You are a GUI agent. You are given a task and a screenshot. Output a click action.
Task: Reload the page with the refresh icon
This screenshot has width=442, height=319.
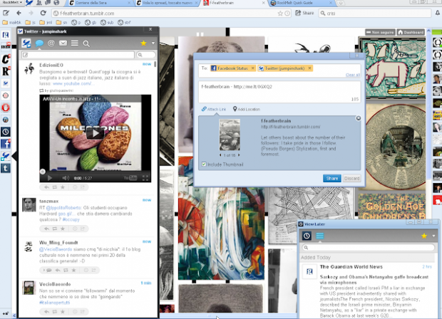tap(43, 13)
